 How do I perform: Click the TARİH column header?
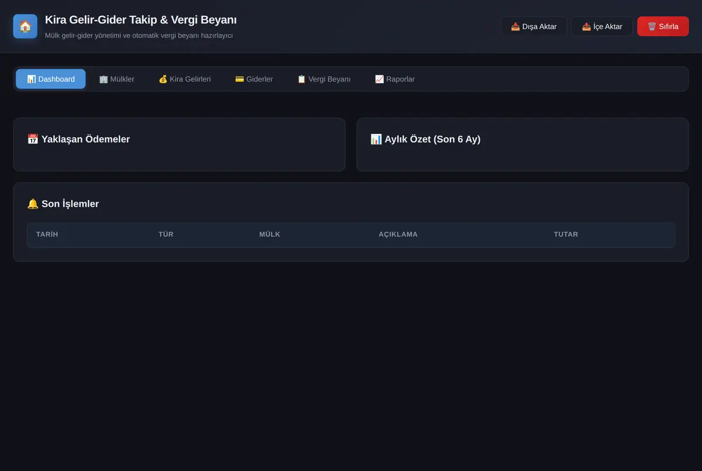[x=47, y=234]
